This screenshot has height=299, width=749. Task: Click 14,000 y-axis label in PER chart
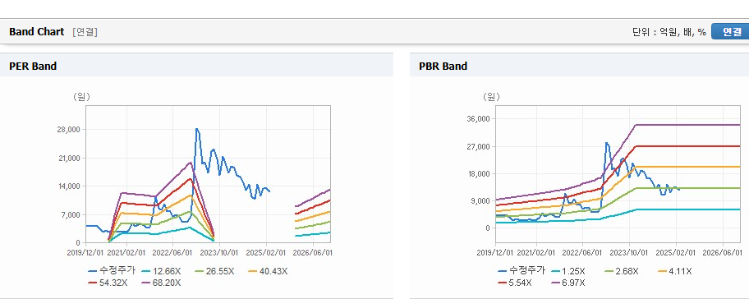[68, 186]
